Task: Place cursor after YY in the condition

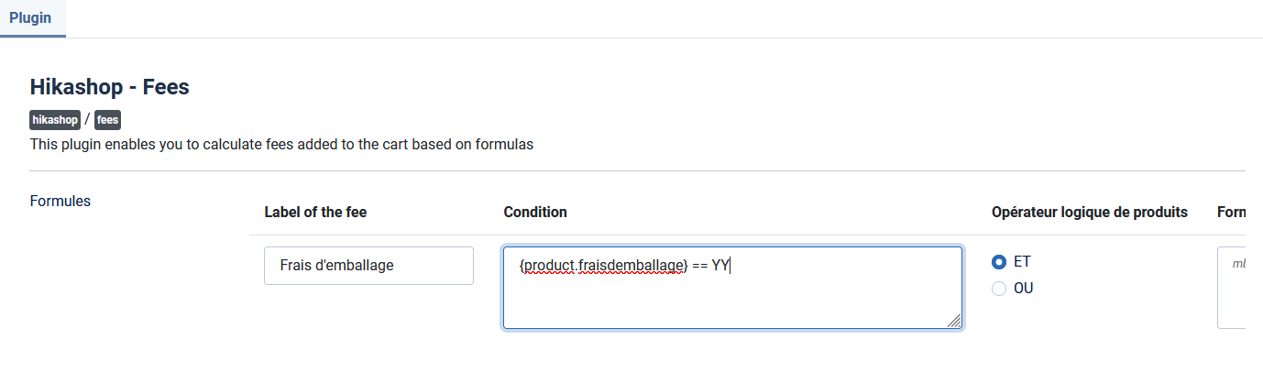Action: point(730,266)
